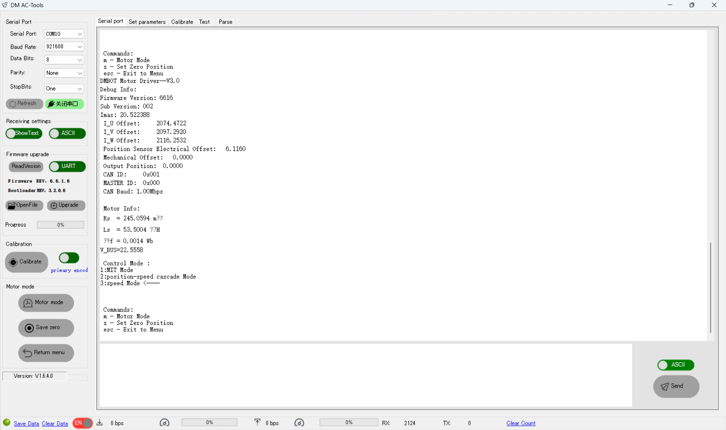Click the Return menu button
Screen dimensions: 726x430
pos(46,352)
